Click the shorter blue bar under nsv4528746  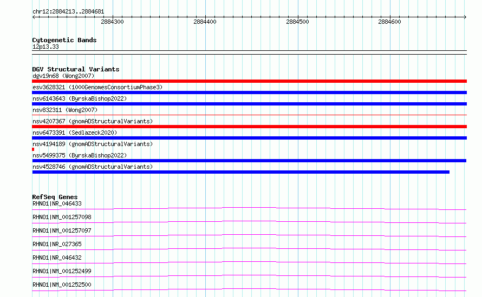click(x=240, y=172)
